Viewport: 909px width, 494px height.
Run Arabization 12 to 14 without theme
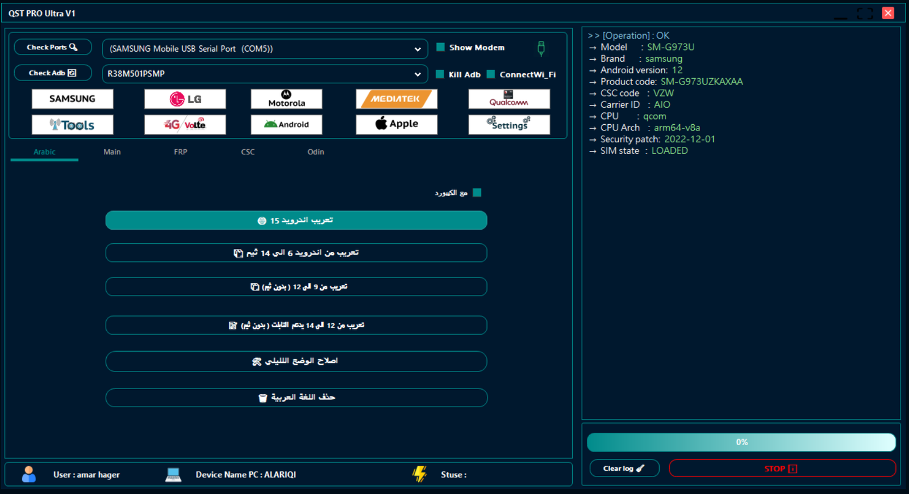(x=296, y=325)
